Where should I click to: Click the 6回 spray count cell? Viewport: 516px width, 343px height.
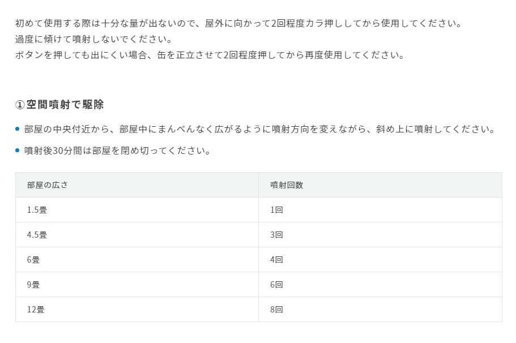click(381, 285)
